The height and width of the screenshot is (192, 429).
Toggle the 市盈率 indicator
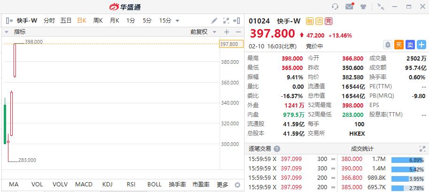coord(201,184)
